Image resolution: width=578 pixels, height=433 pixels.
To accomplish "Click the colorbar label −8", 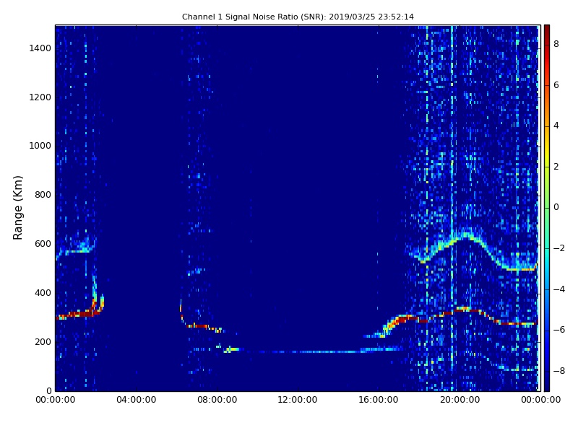I will (x=559, y=371).
